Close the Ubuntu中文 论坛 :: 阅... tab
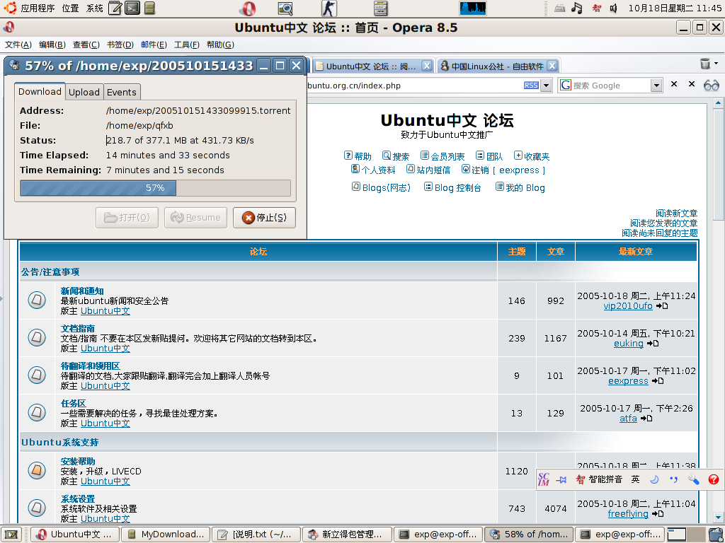 [x=427, y=66]
